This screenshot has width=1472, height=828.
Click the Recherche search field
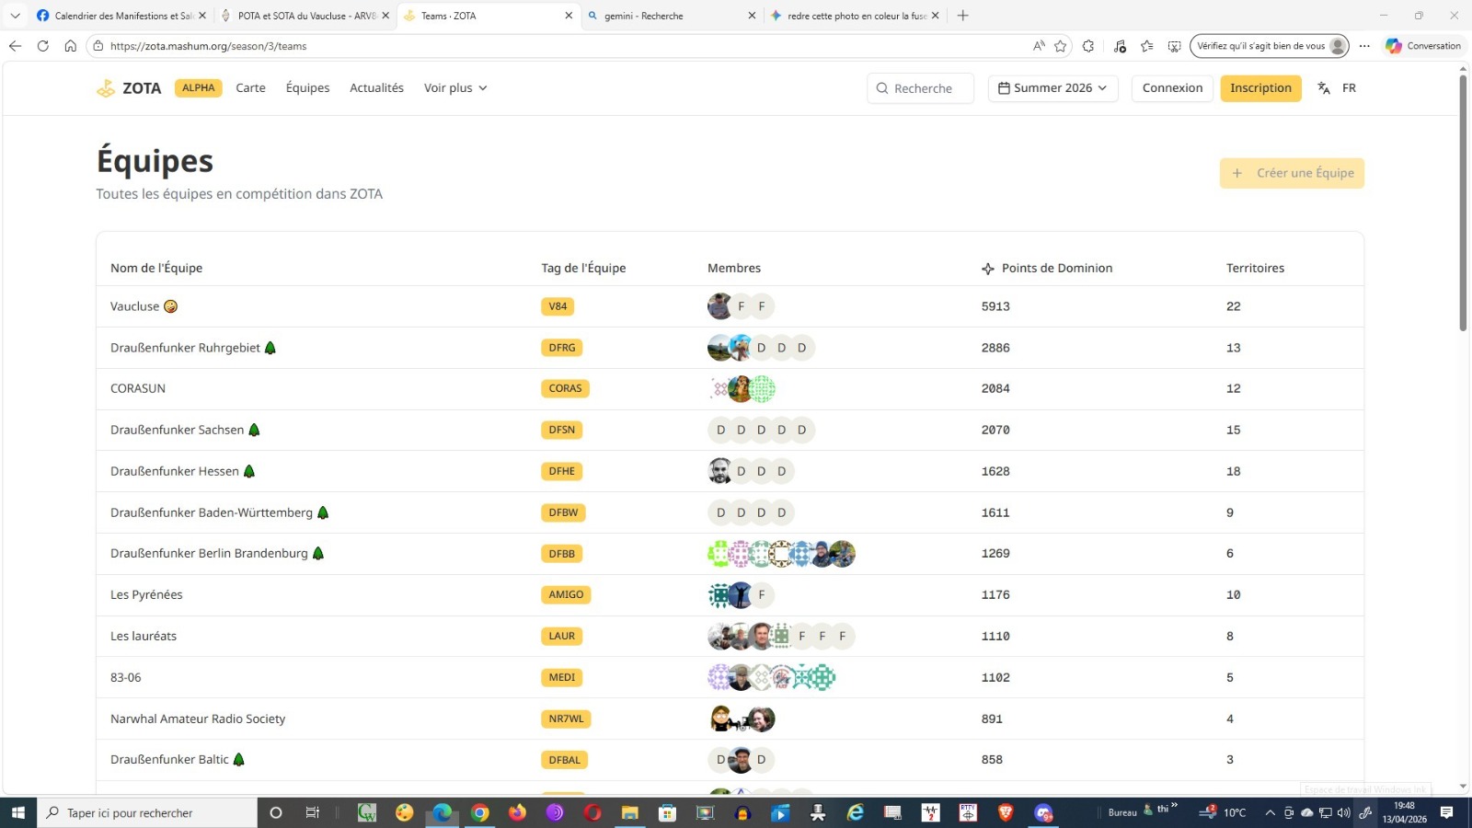coord(921,88)
